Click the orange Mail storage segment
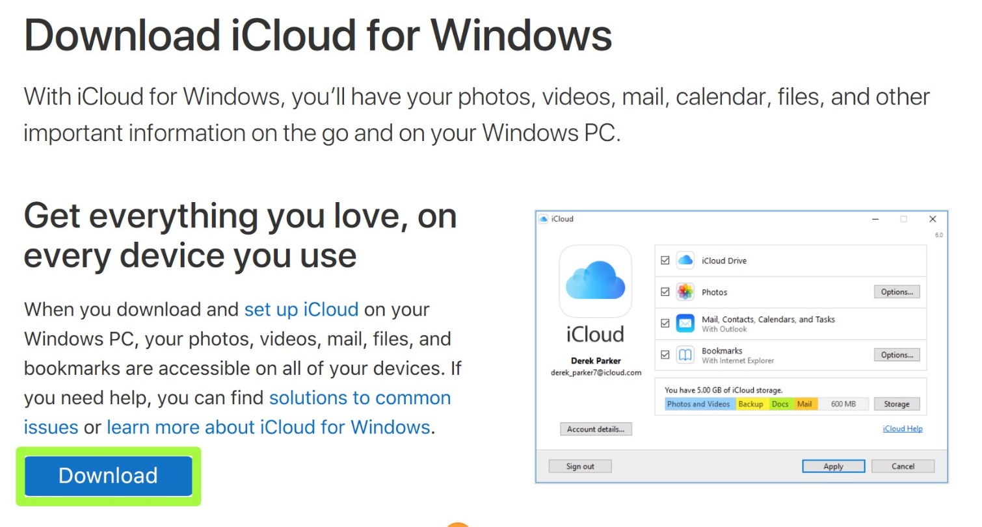Viewport: 982px width, 527px height. 805,404
